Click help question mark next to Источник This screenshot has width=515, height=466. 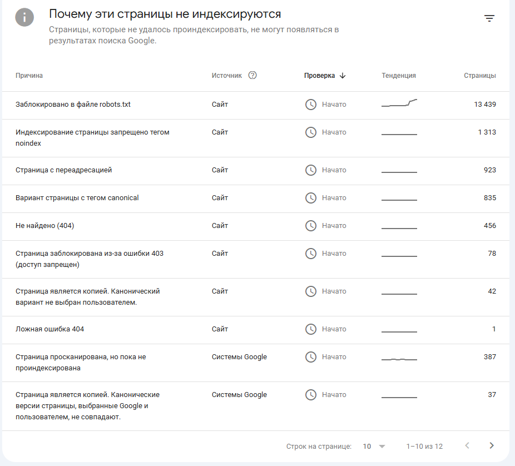point(252,75)
